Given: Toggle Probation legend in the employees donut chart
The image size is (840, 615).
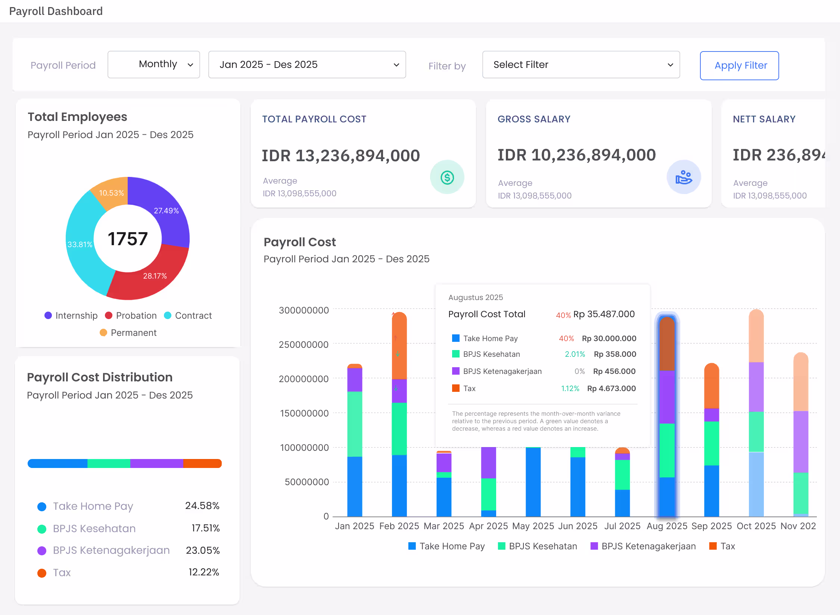Looking at the screenshot, I should click(x=131, y=316).
